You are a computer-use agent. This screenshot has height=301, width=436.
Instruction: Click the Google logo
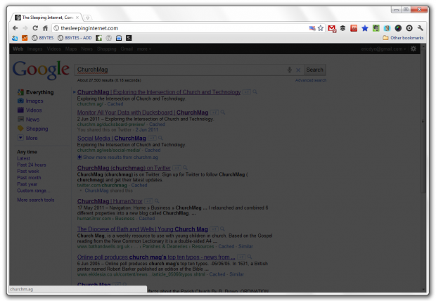coord(41,70)
